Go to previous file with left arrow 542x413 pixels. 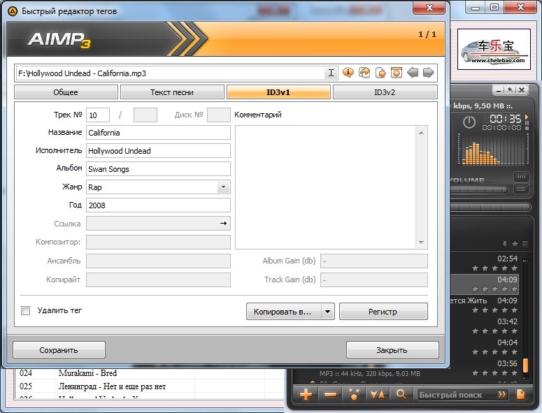[x=413, y=73]
